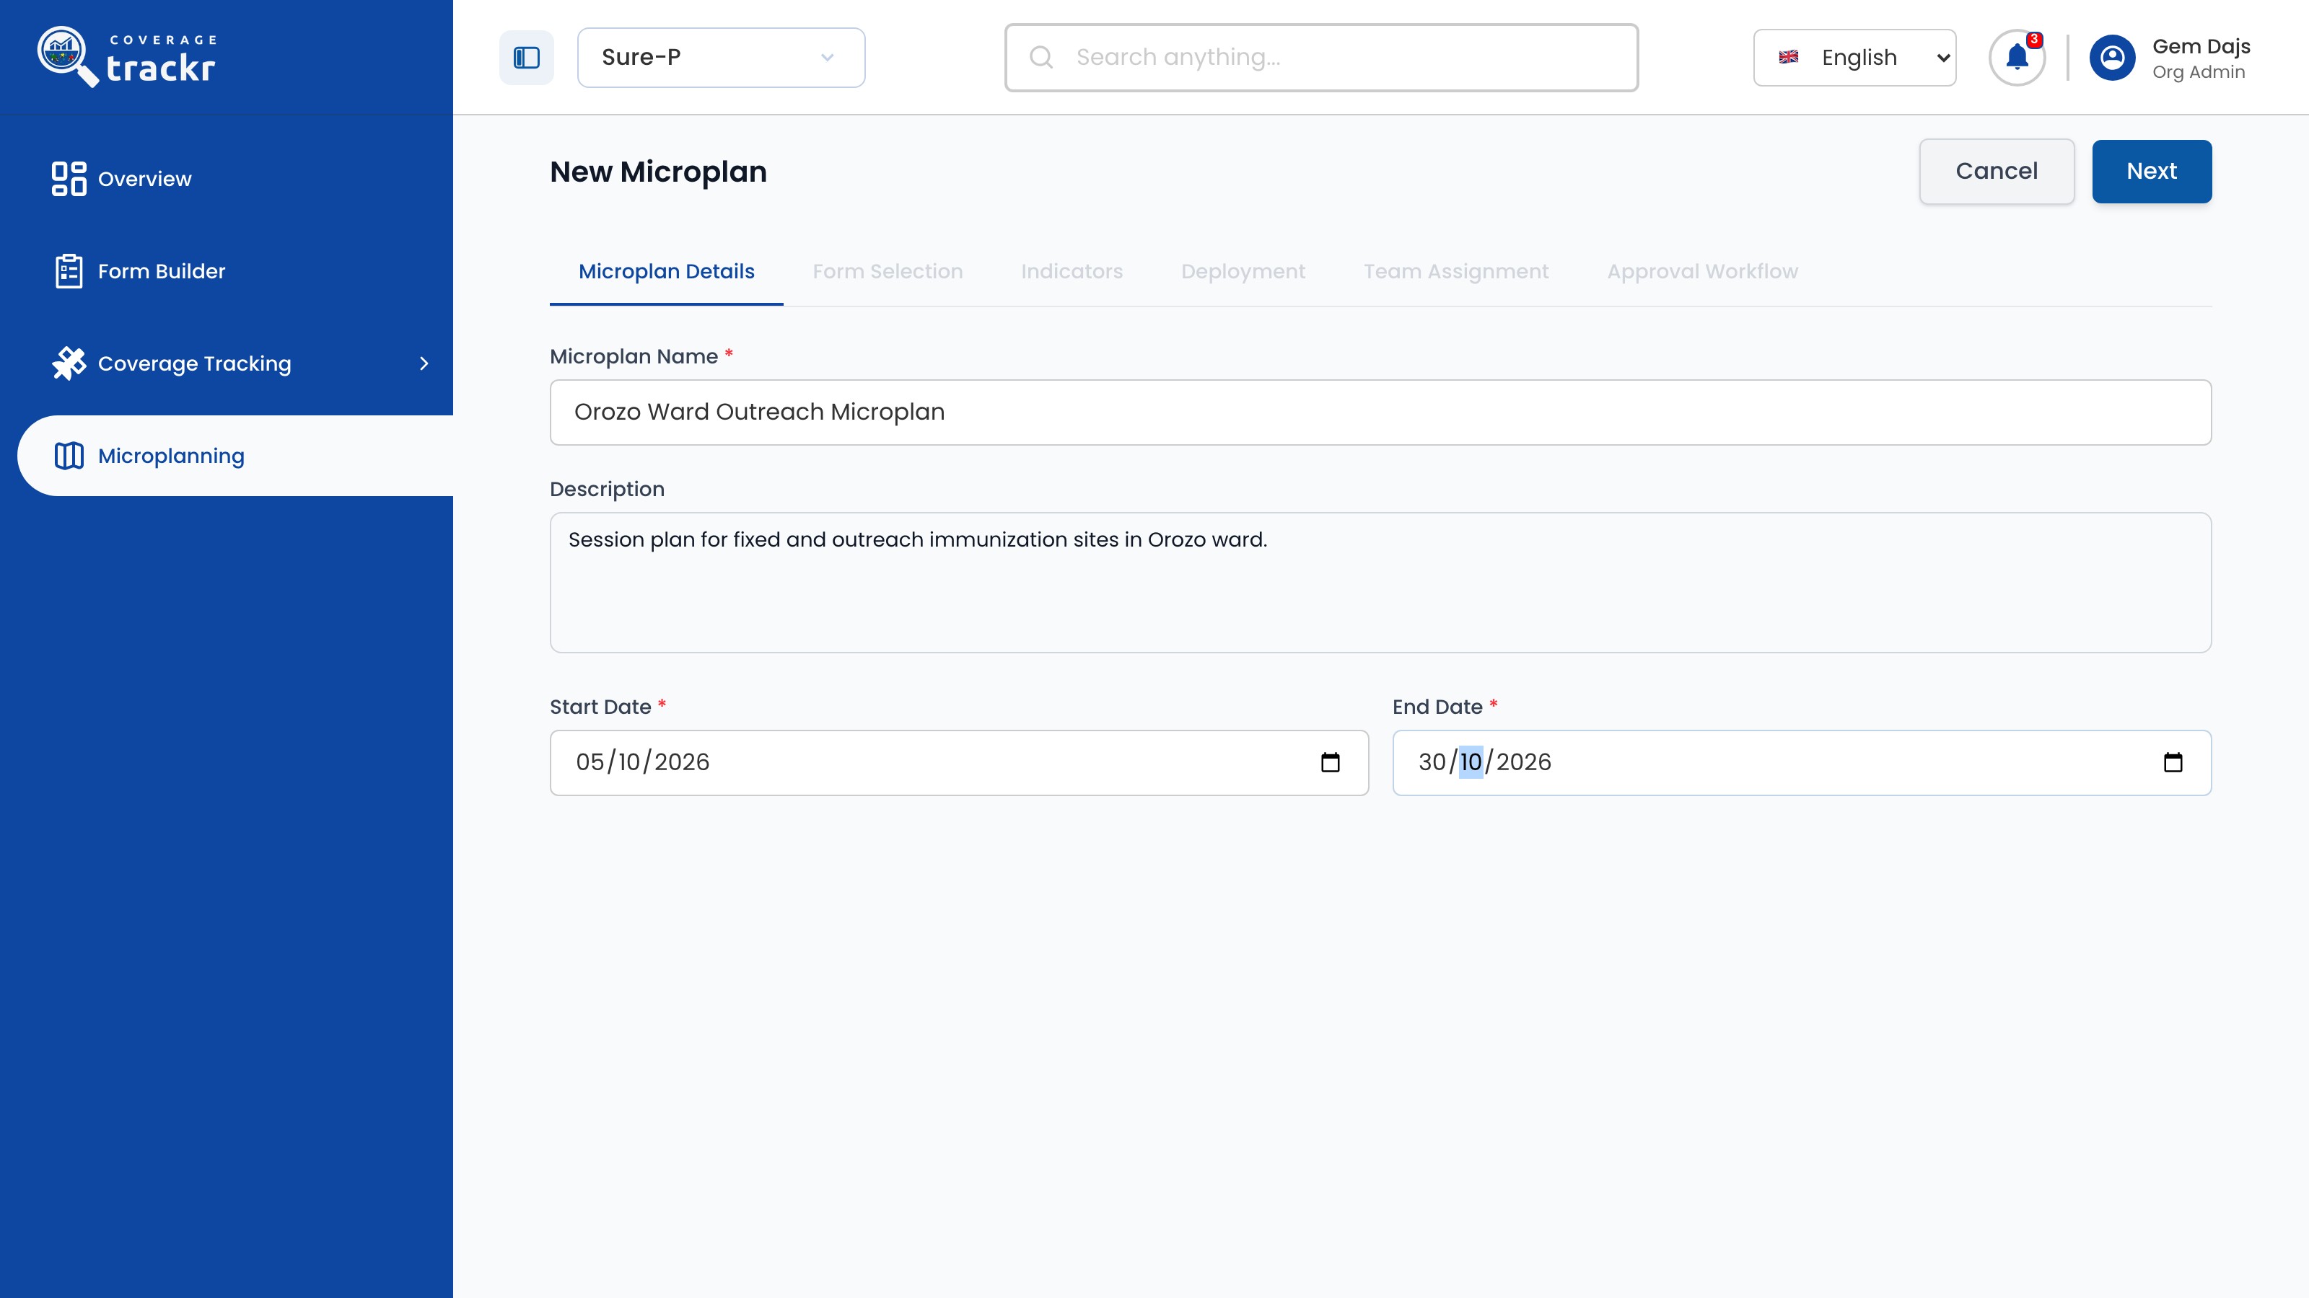Viewport: 2309px width, 1298px height.
Task: Click the New Microplan heading
Action: tap(658, 171)
